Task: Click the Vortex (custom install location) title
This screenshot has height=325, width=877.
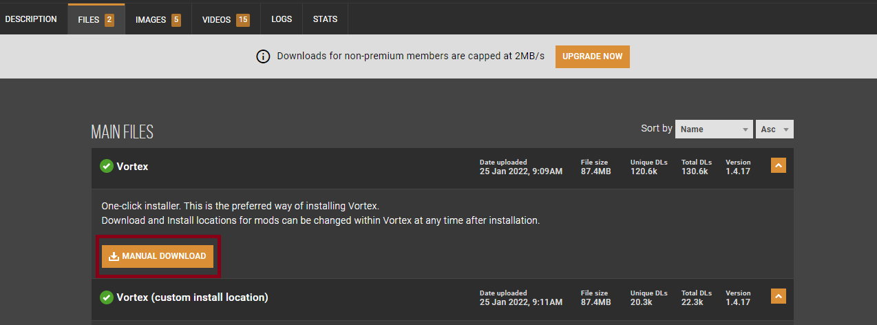Action: 192,297
